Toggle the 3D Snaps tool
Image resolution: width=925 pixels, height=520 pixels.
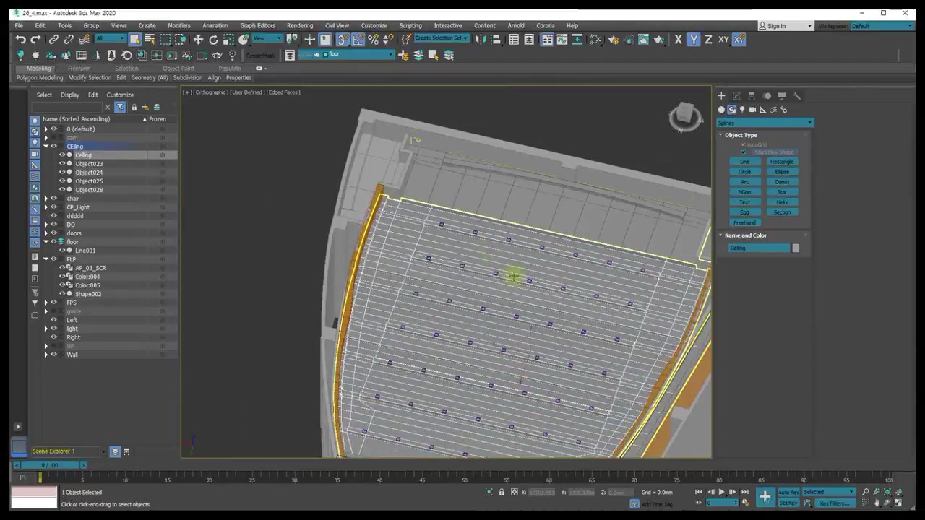pos(343,40)
